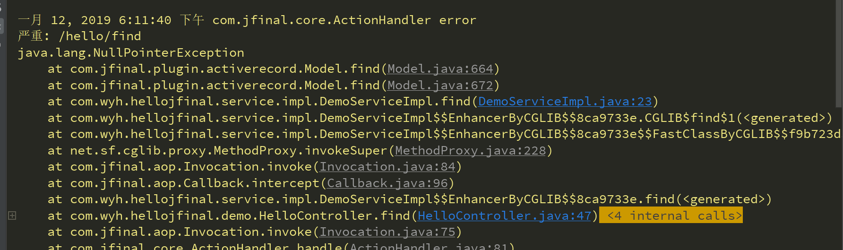The height and width of the screenshot is (250, 843).
Task: Click the java.lang.NullPointerException text
Action: [x=131, y=53]
